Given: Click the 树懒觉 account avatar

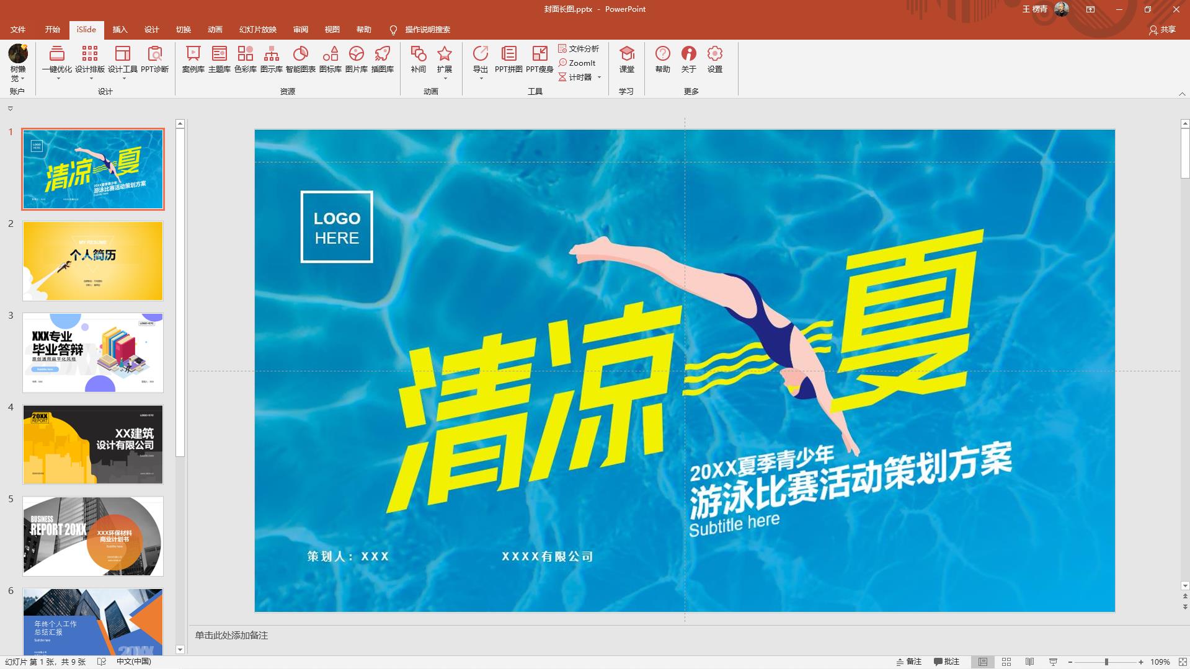Looking at the screenshot, I should 18,53.
